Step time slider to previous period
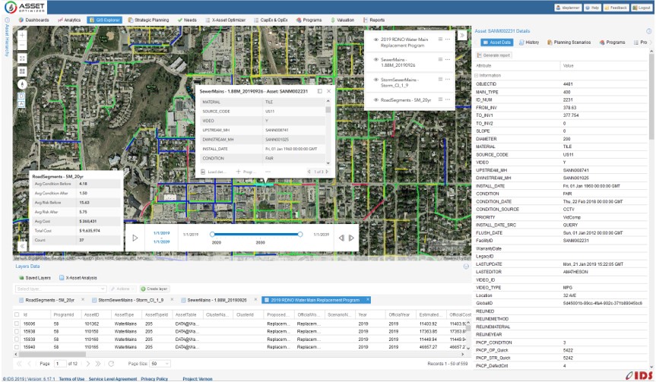This screenshot has width=656, height=382. (342, 238)
